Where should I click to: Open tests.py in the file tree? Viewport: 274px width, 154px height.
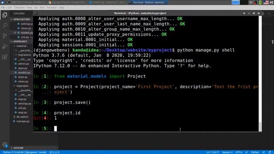pos(21,77)
